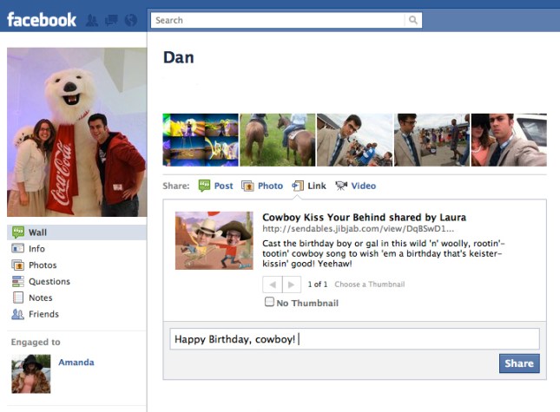
Task: Open Wall in the left sidebar
Action: pyautogui.click(x=37, y=232)
